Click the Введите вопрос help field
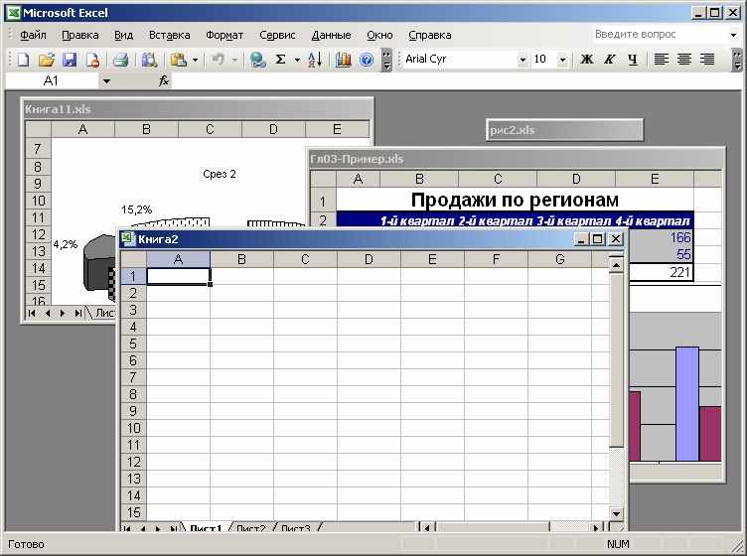747x556 pixels. point(660,35)
